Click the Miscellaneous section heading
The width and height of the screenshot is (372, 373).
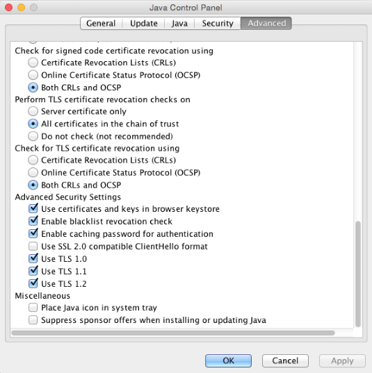42,296
